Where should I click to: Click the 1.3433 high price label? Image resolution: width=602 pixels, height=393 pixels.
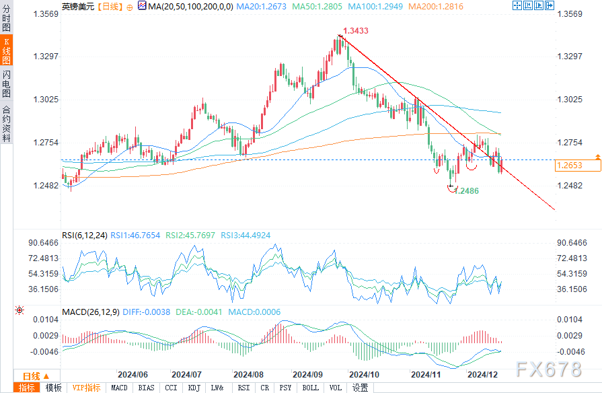click(x=356, y=31)
